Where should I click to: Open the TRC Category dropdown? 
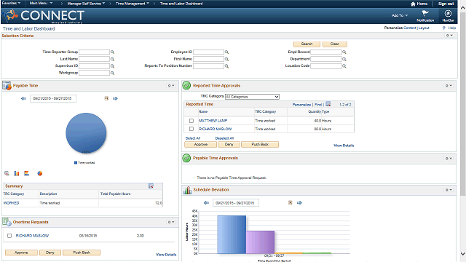pos(252,97)
